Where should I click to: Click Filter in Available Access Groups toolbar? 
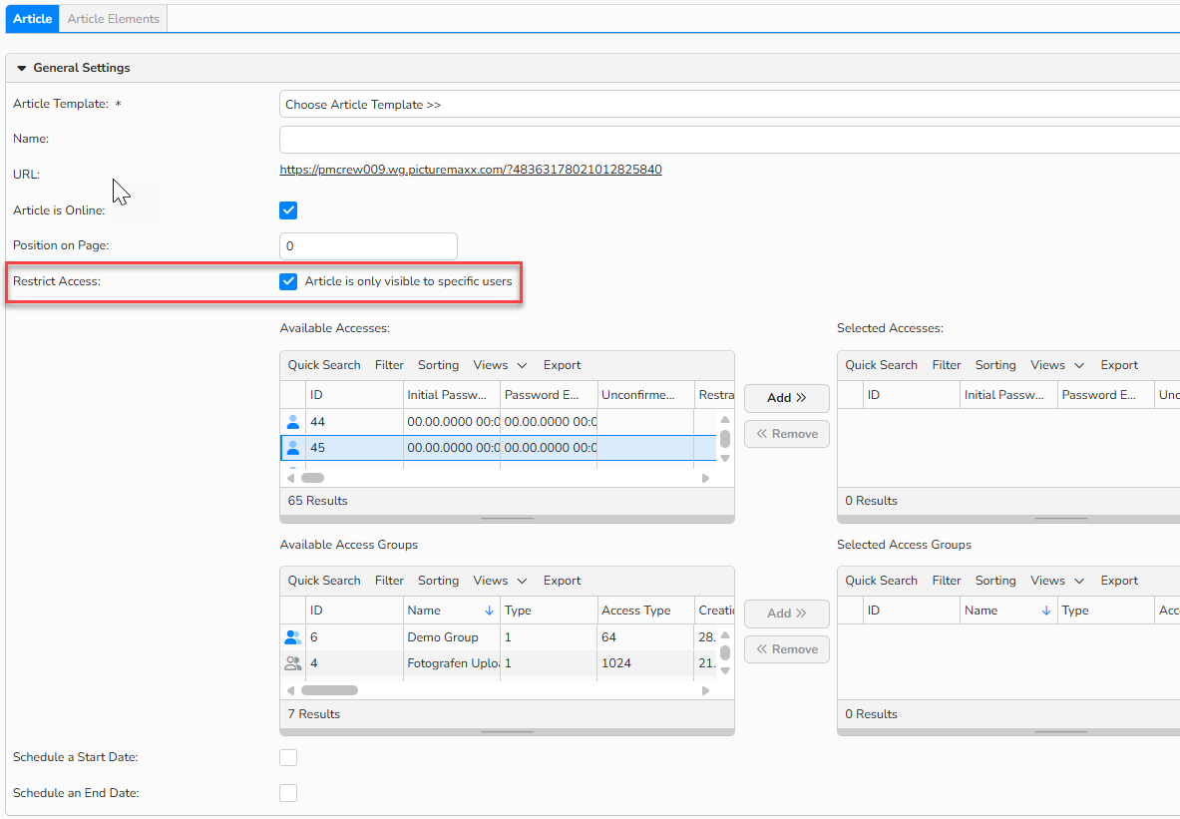tap(389, 581)
